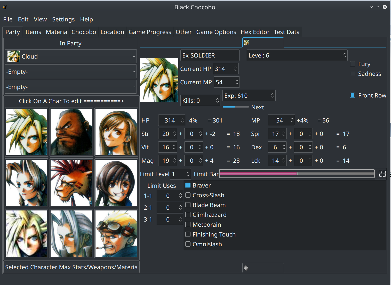This screenshot has width=391, height=285.
Task: Open the Hex Editor tab
Action: point(255,32)
